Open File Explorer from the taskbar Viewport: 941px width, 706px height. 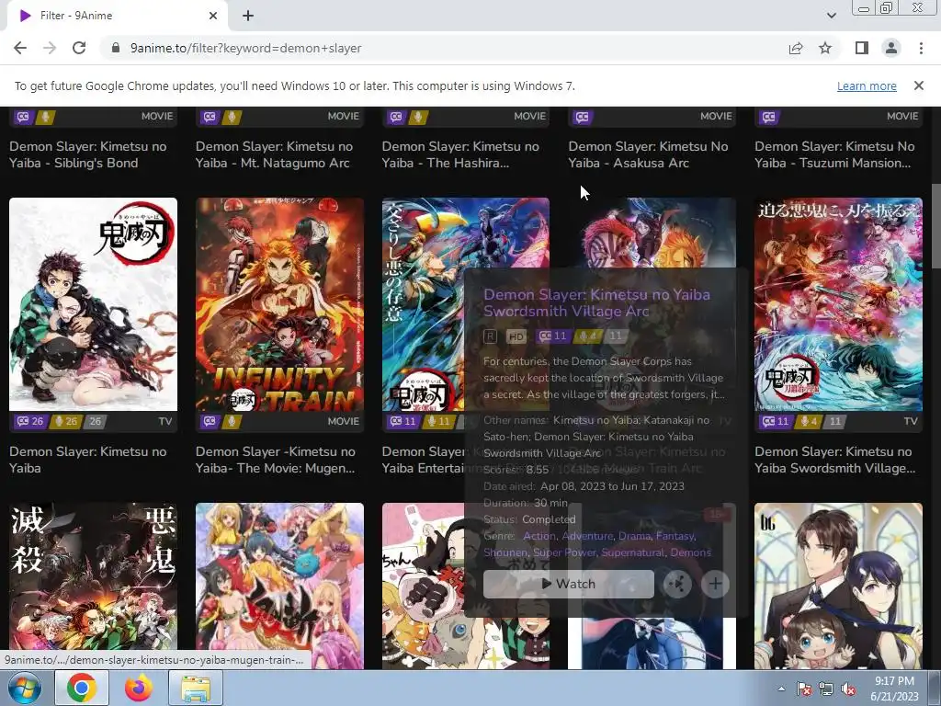click(196, 688)
